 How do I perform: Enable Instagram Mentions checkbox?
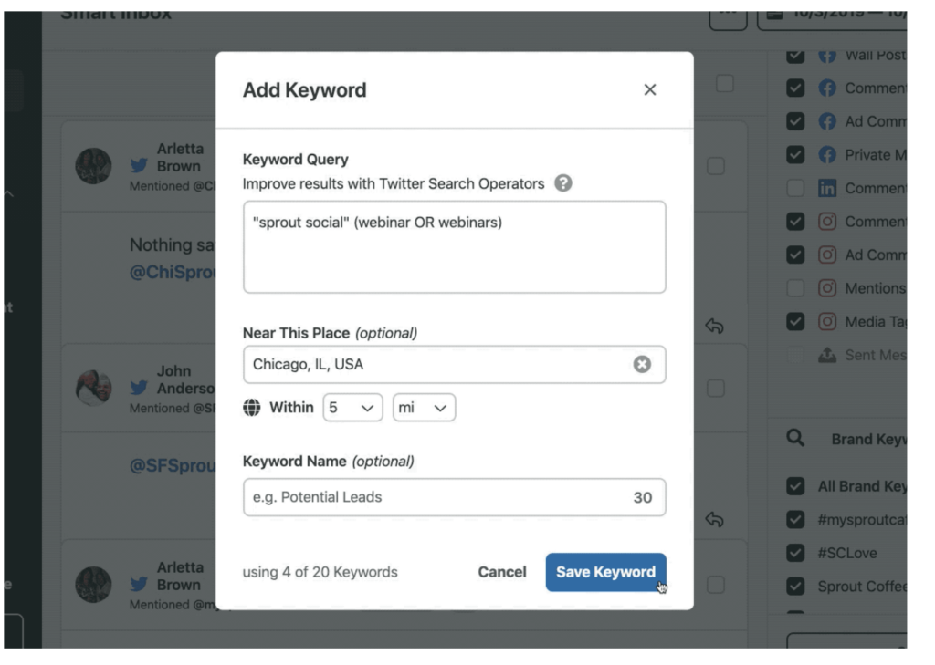pyautogui.click(x=795, y=288)
